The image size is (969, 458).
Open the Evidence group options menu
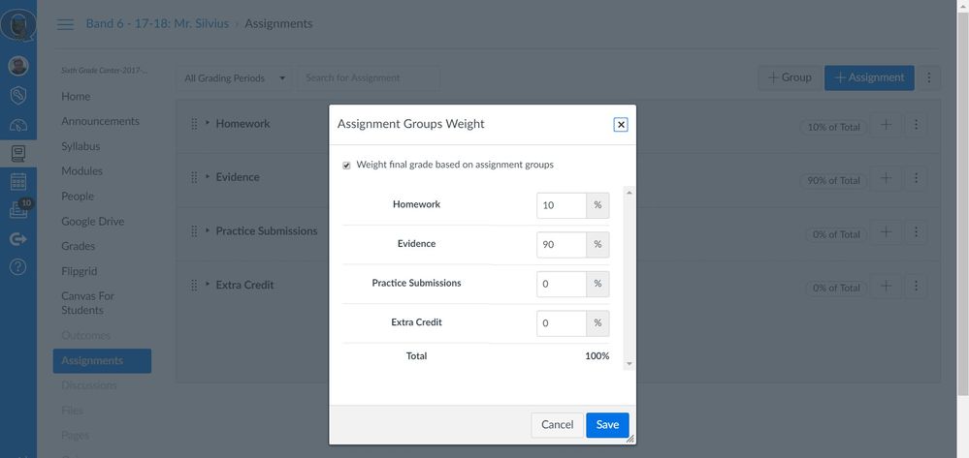(x=916, y=179)
